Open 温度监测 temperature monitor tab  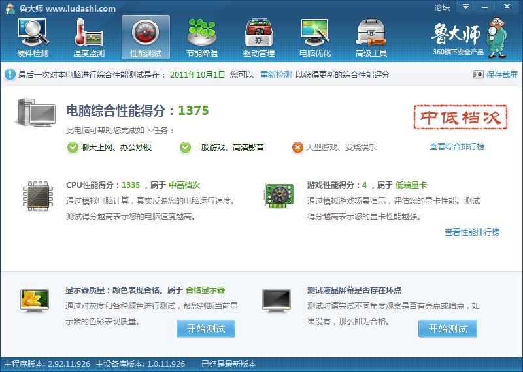pos(89,38)
